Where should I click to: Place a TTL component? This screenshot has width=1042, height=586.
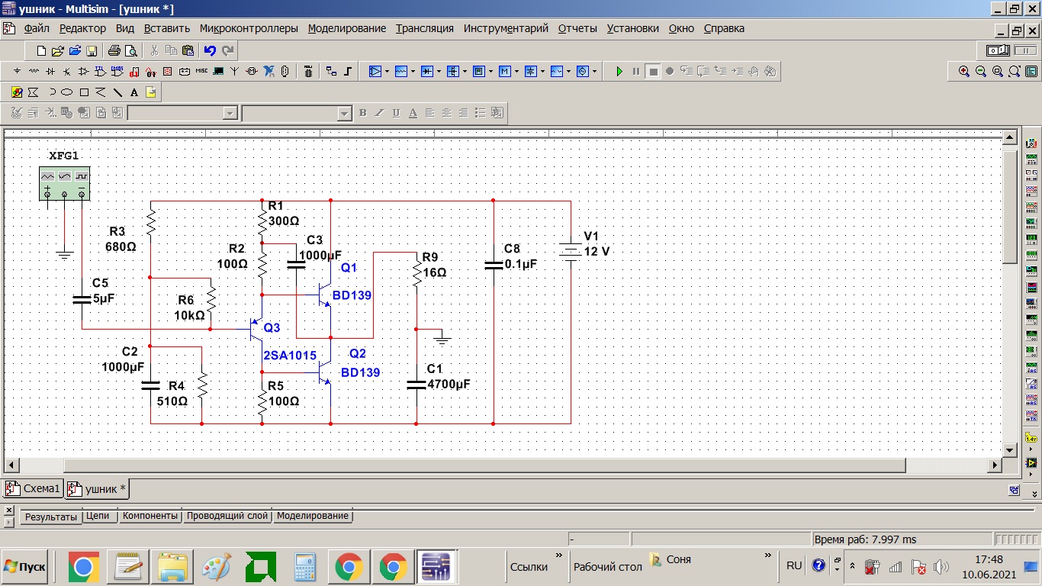[101, 71]
